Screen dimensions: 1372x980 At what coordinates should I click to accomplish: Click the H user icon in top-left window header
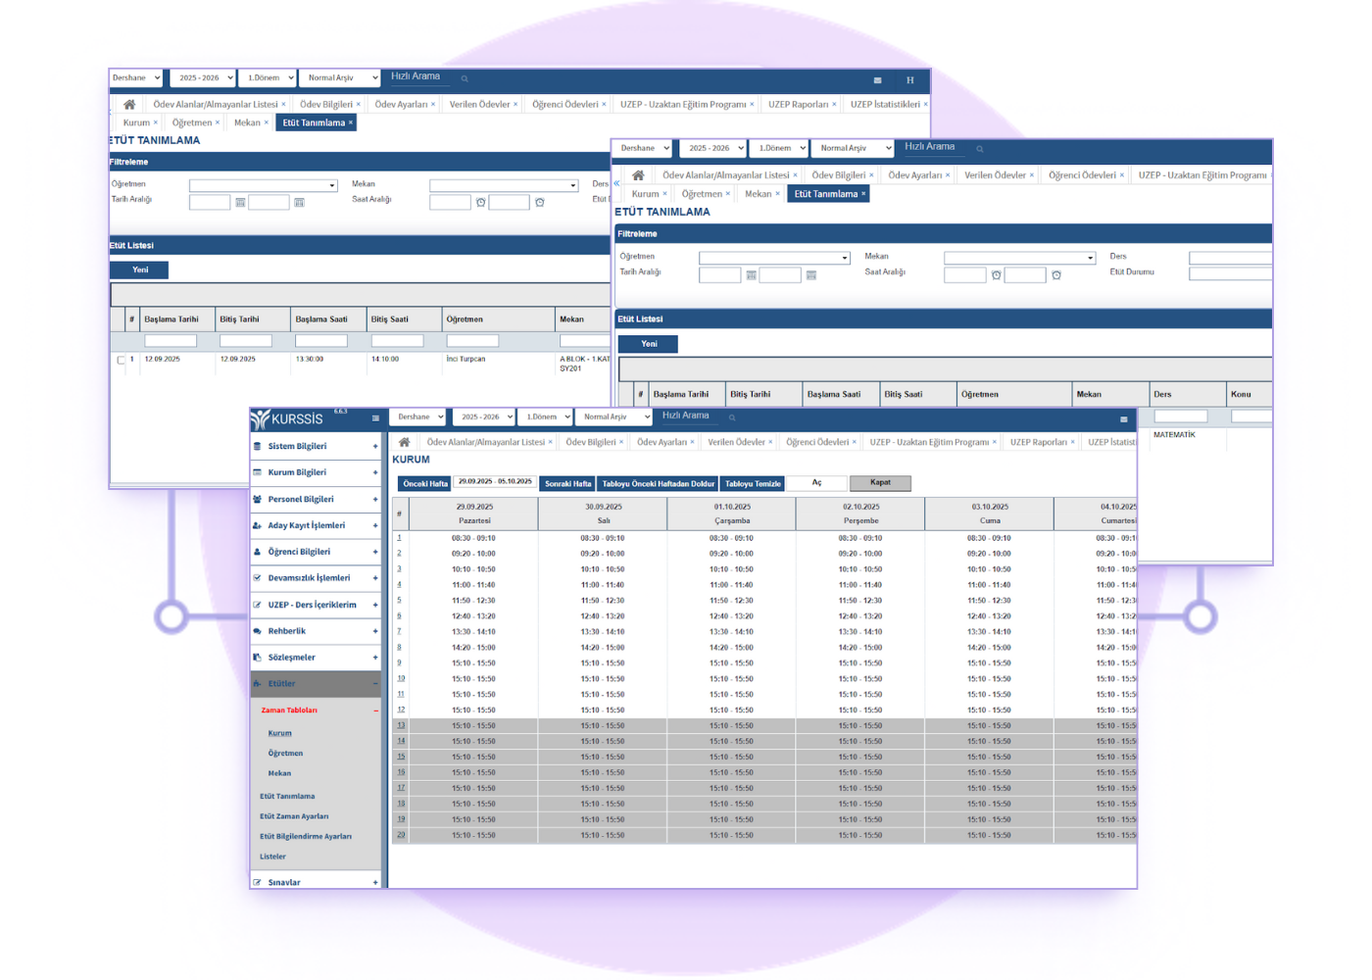tap(909, 80)
